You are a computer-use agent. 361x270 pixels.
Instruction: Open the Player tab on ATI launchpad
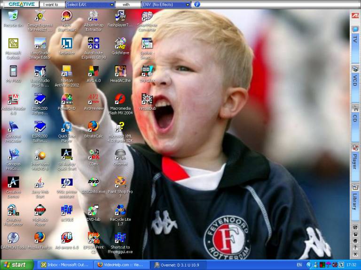[355, 162]
